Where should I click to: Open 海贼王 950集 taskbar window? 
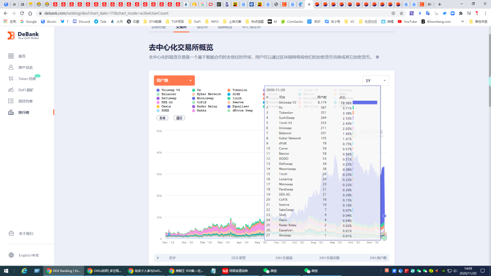(x=186, y=271)
